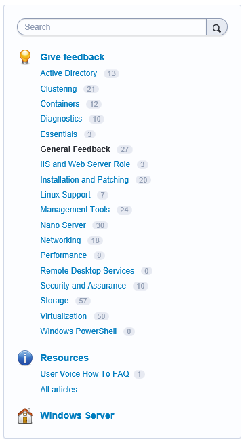Open the Containers feedback category
Viewport: 246px width, 446px height.
[60, 104]
